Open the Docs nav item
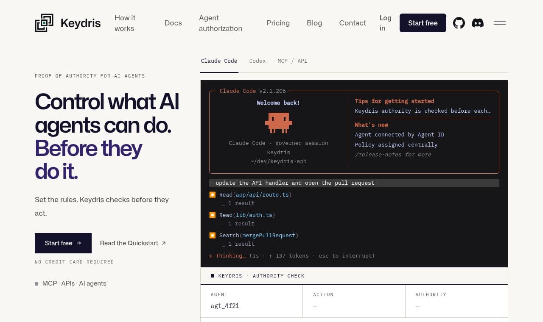 tap(173, 23)
